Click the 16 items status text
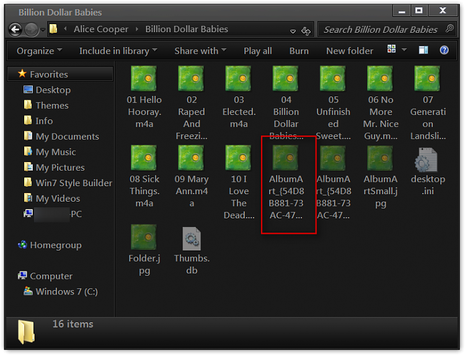The height and width of the screenshot is (355, 465). coord(73,324)
